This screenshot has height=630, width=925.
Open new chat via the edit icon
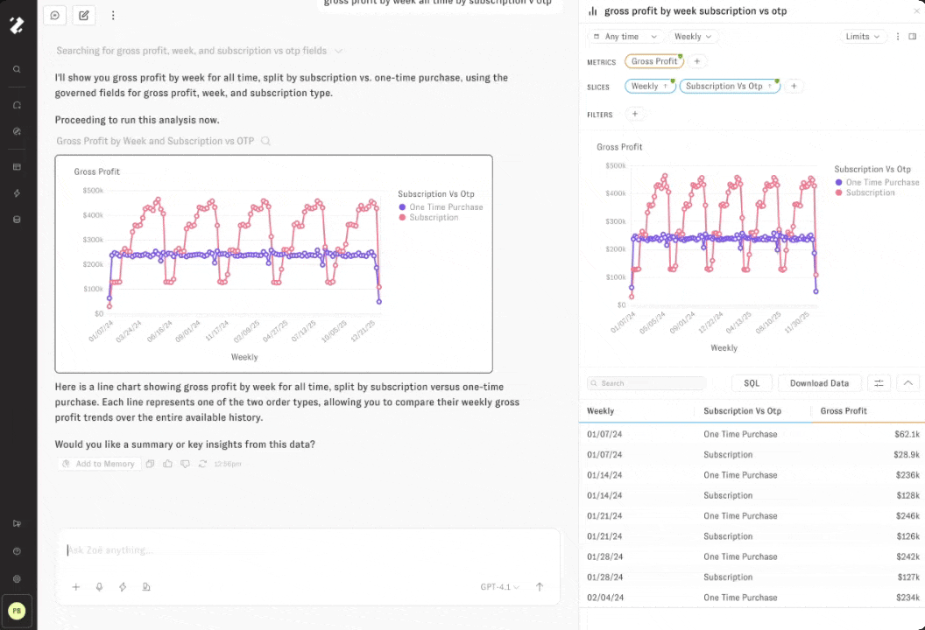click(x=83, y=15)
